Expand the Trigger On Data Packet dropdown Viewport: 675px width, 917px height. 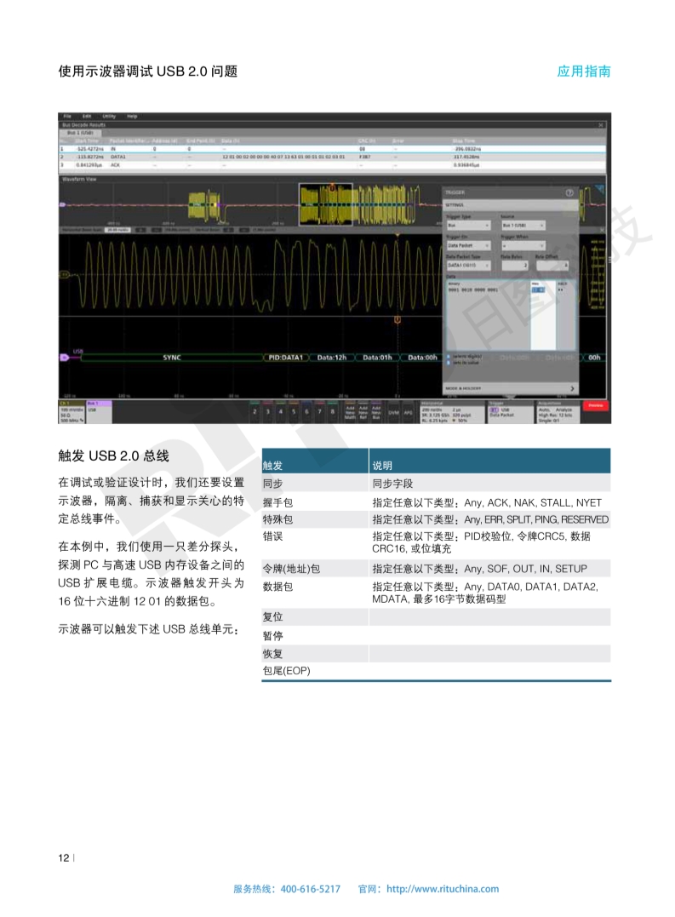pos(468,245)
